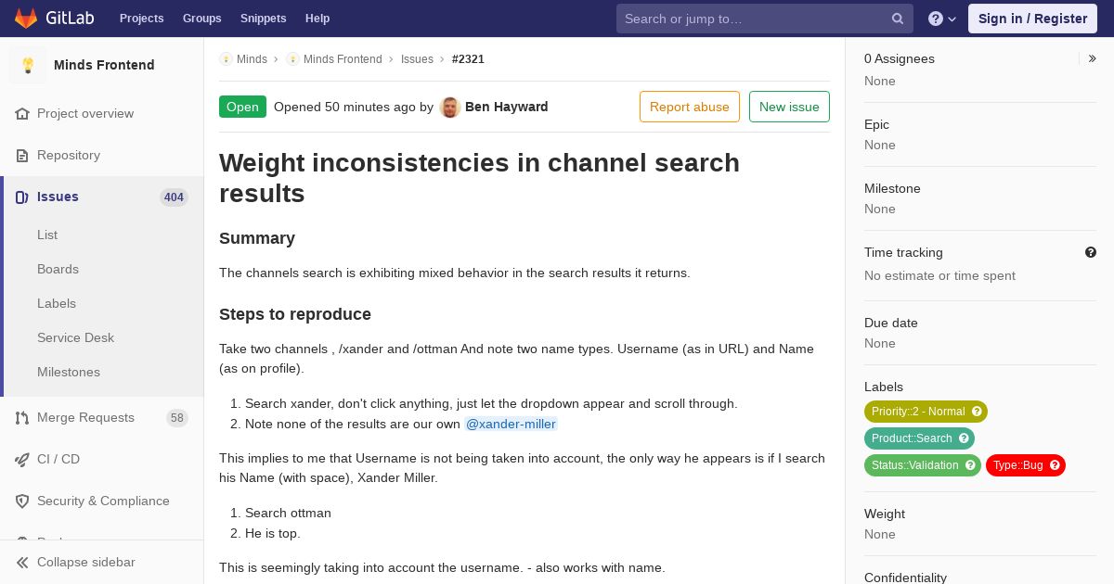Go to Security & Compliance section

coord(102,501)
